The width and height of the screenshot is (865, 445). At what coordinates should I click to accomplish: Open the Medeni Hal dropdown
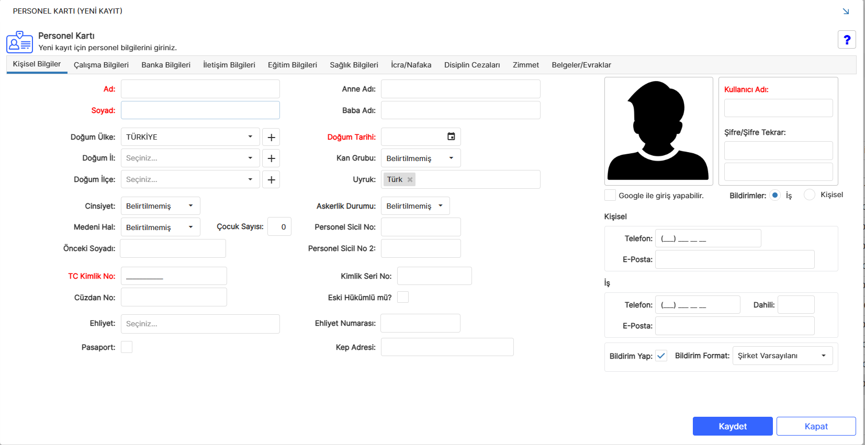click(x=160, y=227)
